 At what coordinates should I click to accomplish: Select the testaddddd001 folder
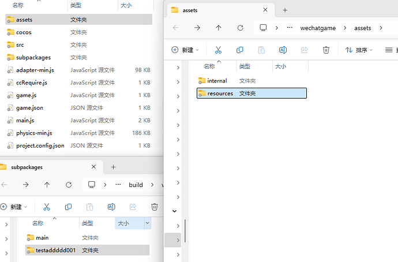(87, 250)
